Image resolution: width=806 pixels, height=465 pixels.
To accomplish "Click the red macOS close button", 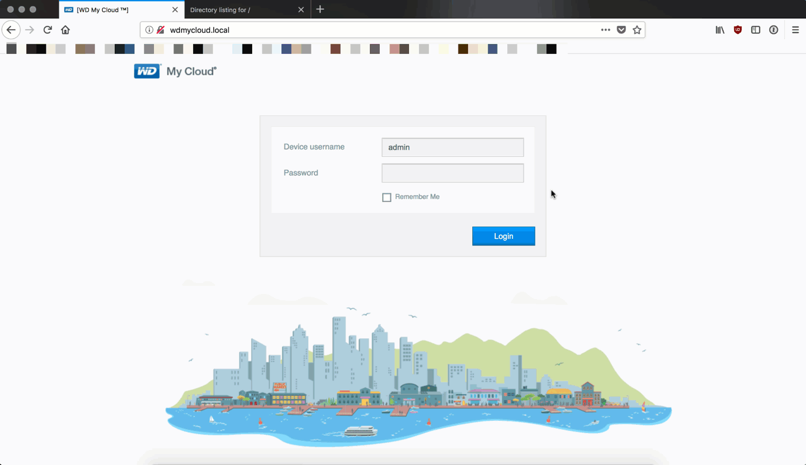I will [x=10, y=9].
